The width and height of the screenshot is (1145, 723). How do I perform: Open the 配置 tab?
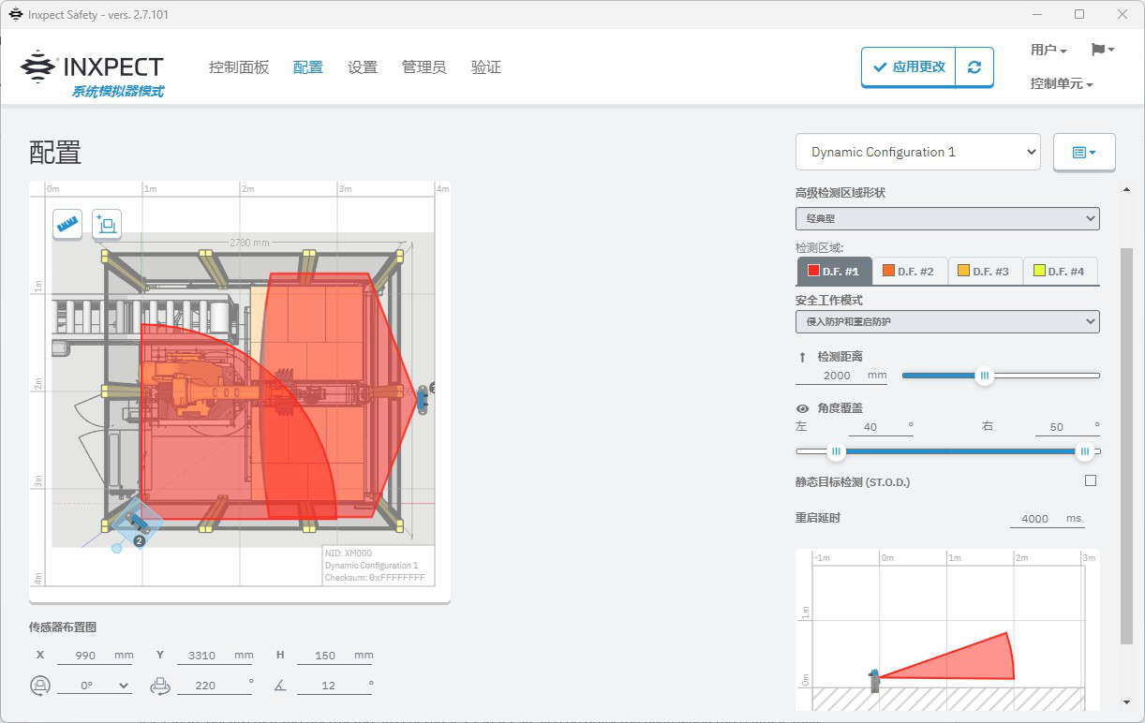[x=308, y=67]
